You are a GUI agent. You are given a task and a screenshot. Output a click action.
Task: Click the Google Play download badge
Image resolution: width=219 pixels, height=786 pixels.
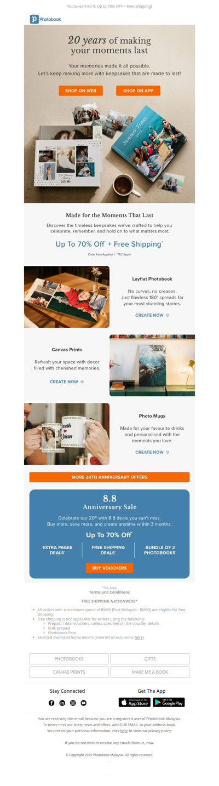coord(169,702)
